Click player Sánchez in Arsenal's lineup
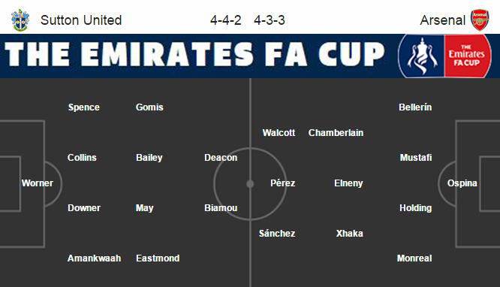 tap(277, 234)
